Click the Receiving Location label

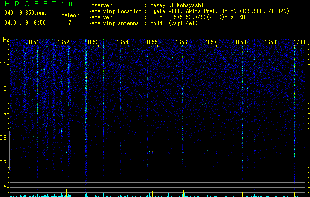point(115,11)
